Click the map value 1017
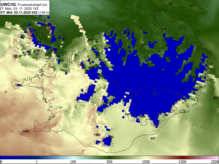The image size is (219, 164). [x=208, y=74]
